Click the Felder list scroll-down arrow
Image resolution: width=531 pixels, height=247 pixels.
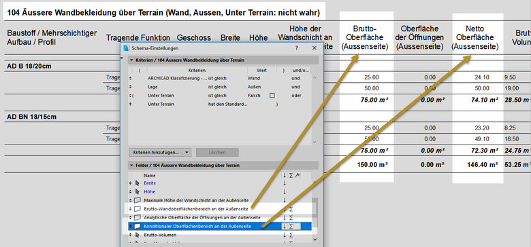315,239
